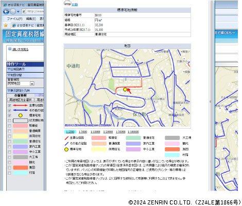Untick the その他の街路 blue line checkbox
Viewport: 242px width, 206px height.
coord(10,110)
